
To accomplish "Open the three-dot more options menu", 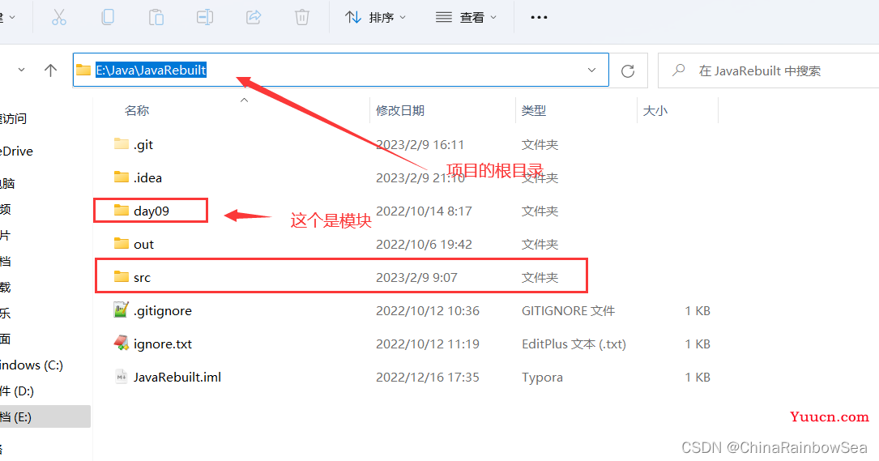I will tap(539, 17).
